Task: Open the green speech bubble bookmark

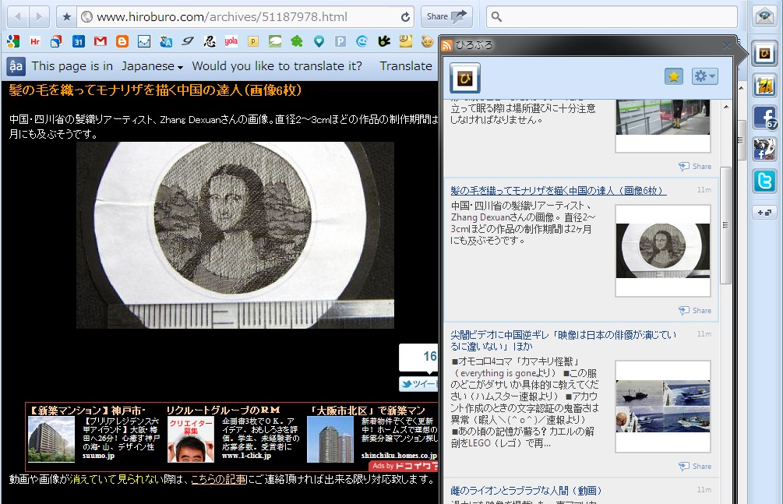Action: coord(275,41)
